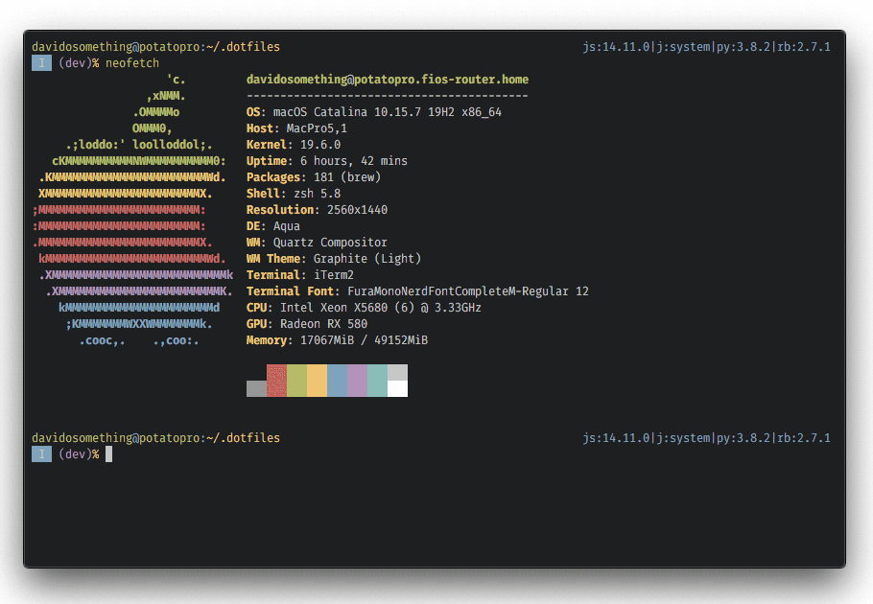Click the red color block in palette
Image resolution: width=873 pixels, height=604 pixels.
(x=276, y=381)
